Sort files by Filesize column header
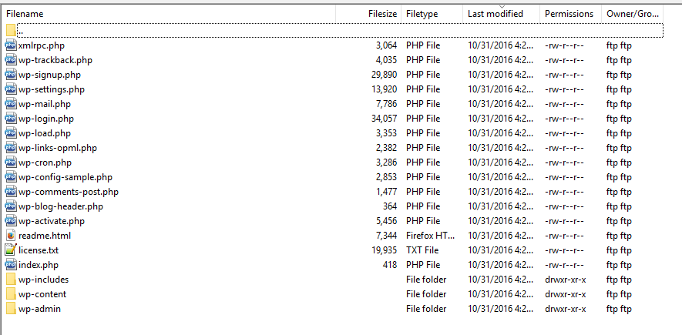The height and width of the screenshot is (335, 682). (x=382, y=14)
